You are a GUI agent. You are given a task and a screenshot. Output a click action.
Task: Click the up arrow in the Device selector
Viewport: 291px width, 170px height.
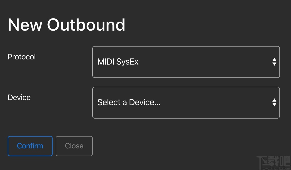tap(274, 100)
